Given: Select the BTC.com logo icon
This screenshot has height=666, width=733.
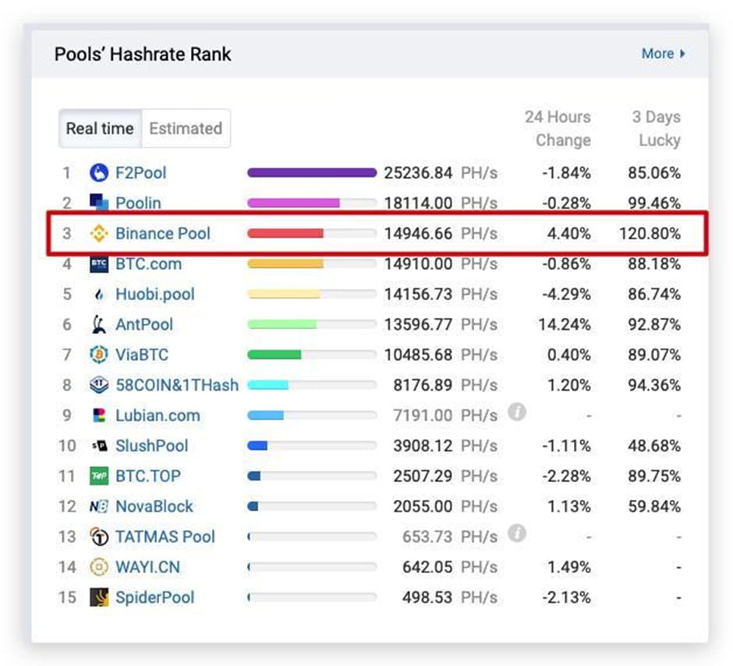Looking at the screenshot, I should click(x=99, y=264).
